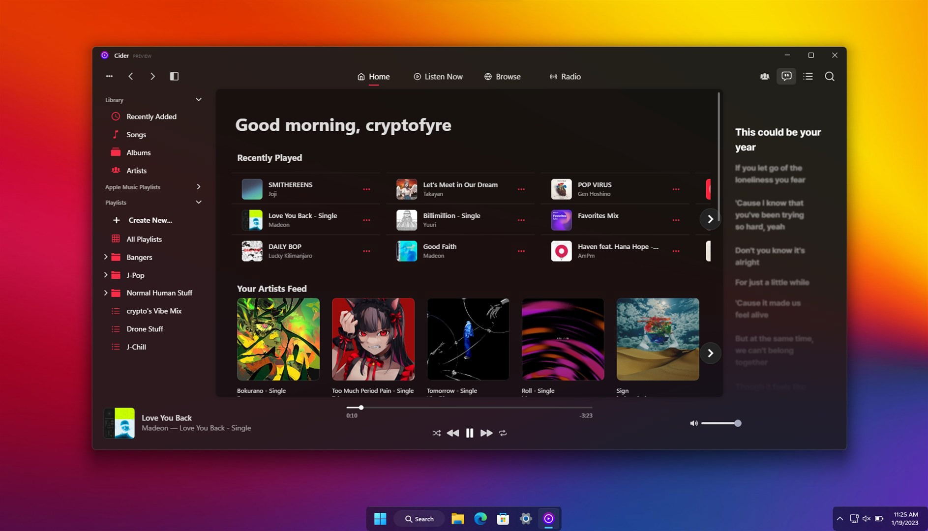The width and height of the screenshot is (928, 531).
Task: Expand the Apple Music Playlists section
Action: click(198, 187)
